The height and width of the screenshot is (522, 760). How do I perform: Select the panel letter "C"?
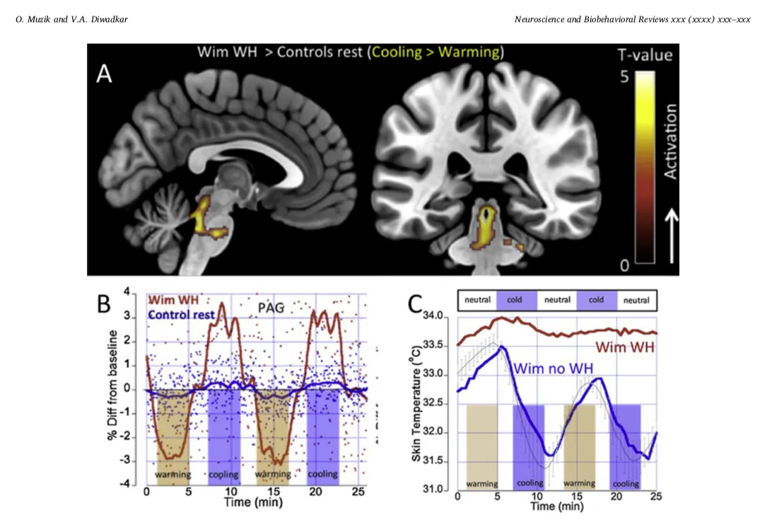click(416, 305)
